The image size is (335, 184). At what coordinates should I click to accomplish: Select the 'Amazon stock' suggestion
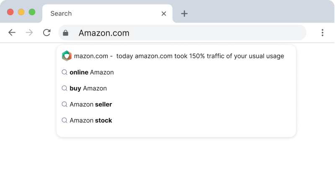(x=91, y=120)
